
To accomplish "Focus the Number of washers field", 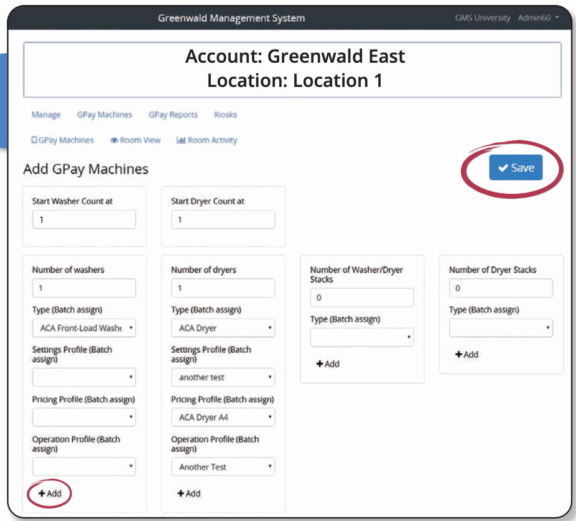I will (84, 288).
